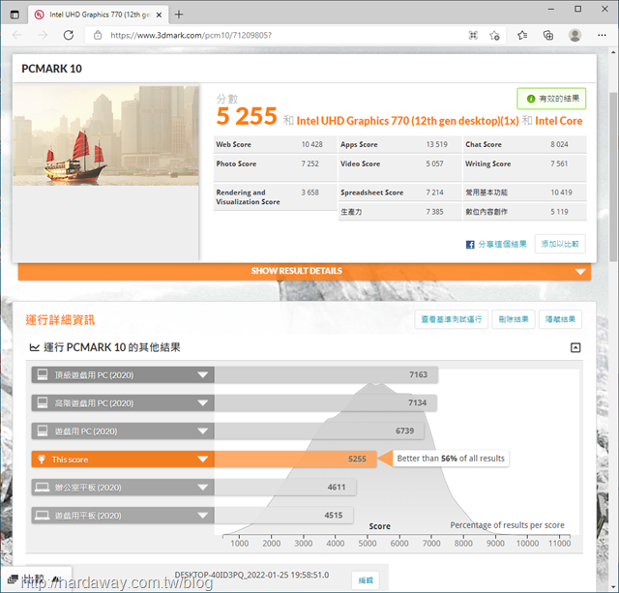Click the valid result green badge
619x593 pixels.
[x=551, y=99]
